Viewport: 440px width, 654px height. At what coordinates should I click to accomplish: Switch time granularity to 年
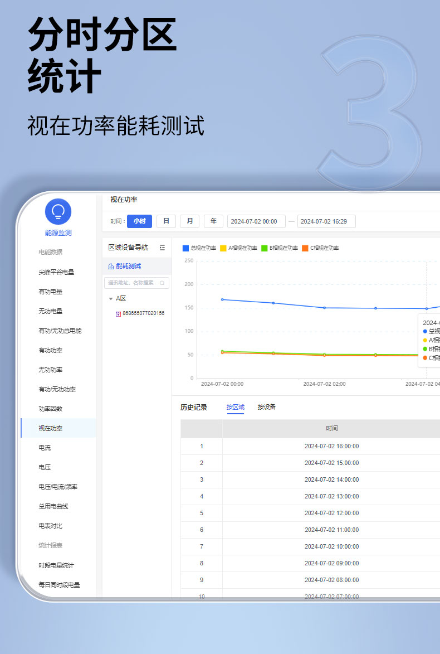pos(213,221)
